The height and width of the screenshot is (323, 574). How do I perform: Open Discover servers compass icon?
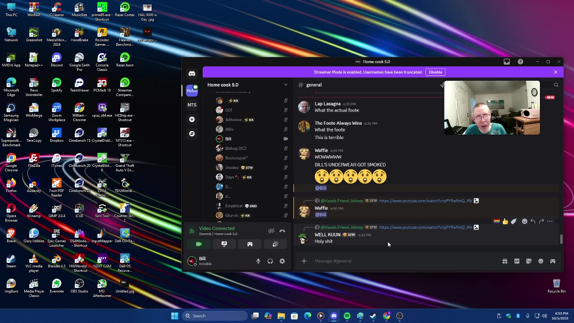pos(192,134)
